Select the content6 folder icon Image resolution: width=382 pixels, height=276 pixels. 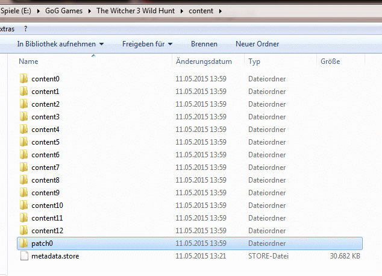click(x=24, y=155)
